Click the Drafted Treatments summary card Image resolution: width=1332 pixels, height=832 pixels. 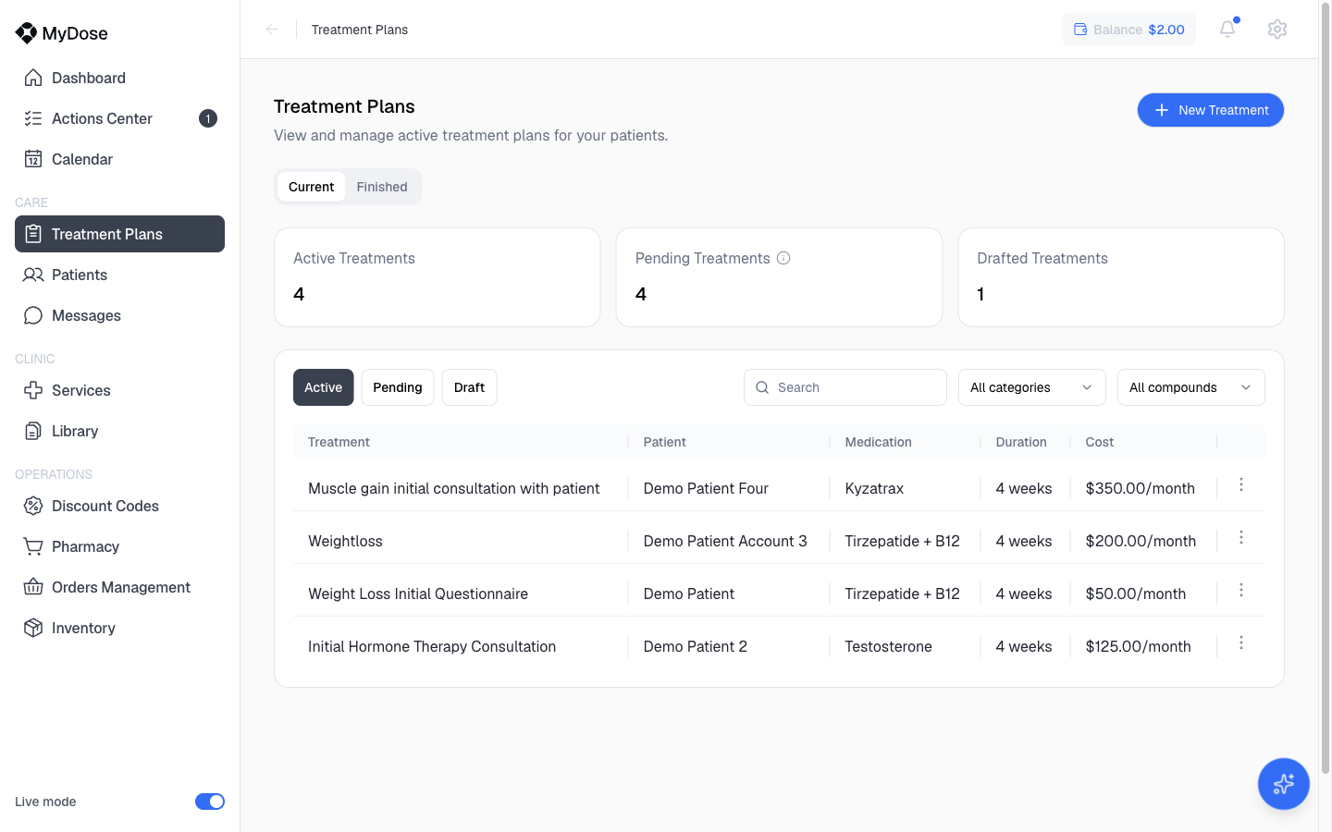click(x=1121, y=277)
